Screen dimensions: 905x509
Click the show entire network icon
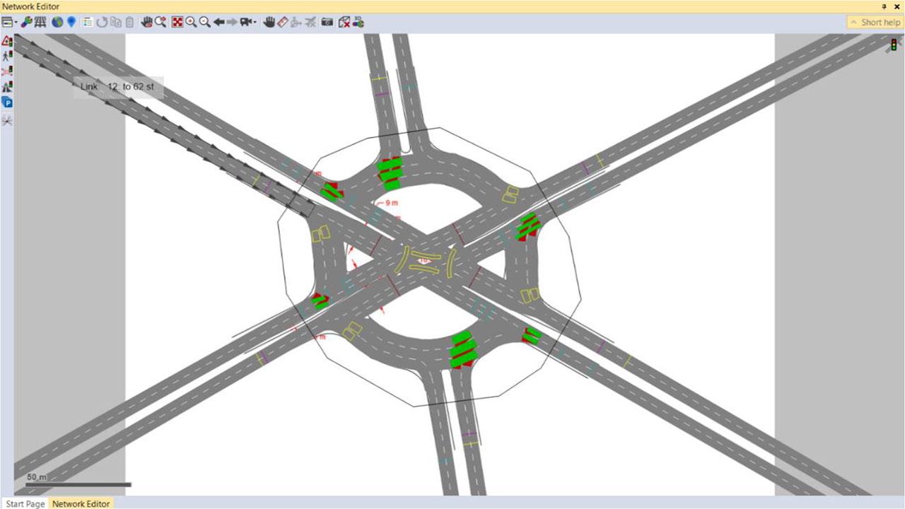177,23
